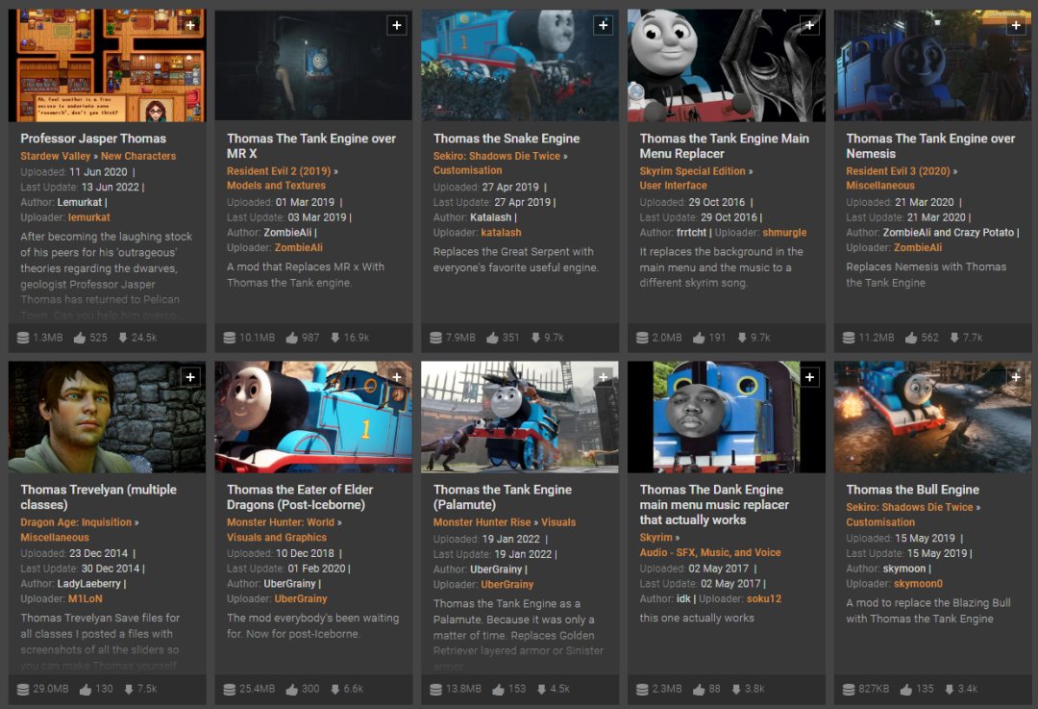View uploader shmurgle's profile
The image size is (1038, 709).
784,233
